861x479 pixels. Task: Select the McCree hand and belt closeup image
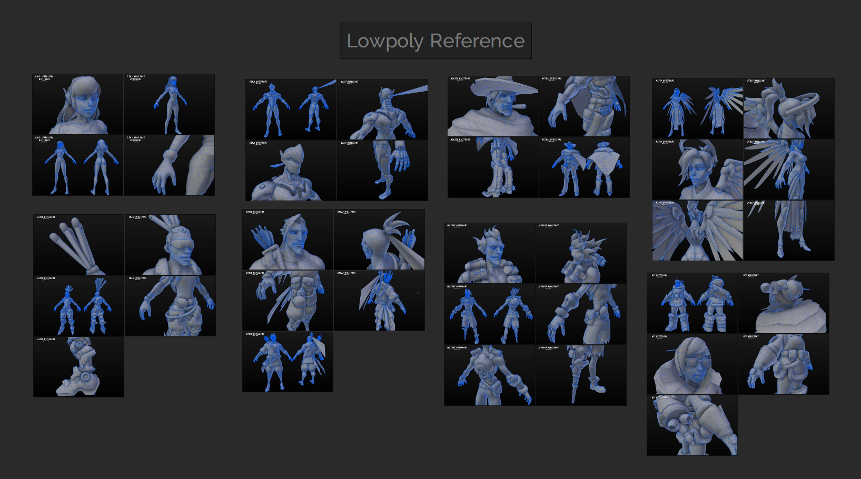pos(584,106)
